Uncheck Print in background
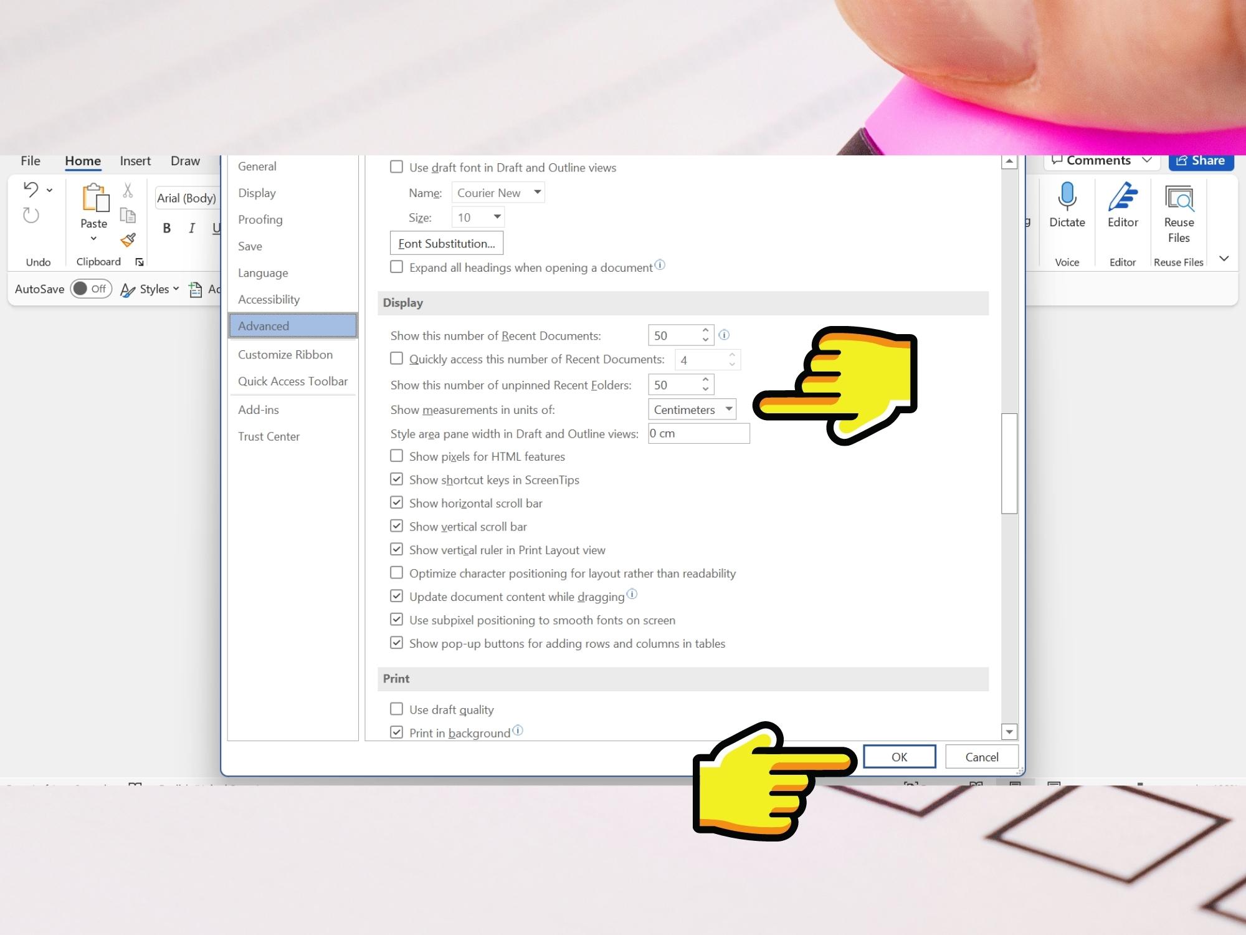Viewport: 1246px width, 935px height. tap(396, 732)
